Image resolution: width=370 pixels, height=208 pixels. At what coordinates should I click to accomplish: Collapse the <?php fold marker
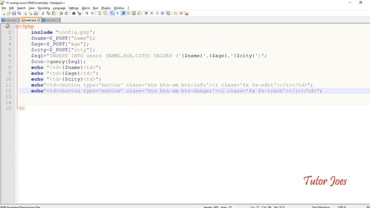point(17,27)
